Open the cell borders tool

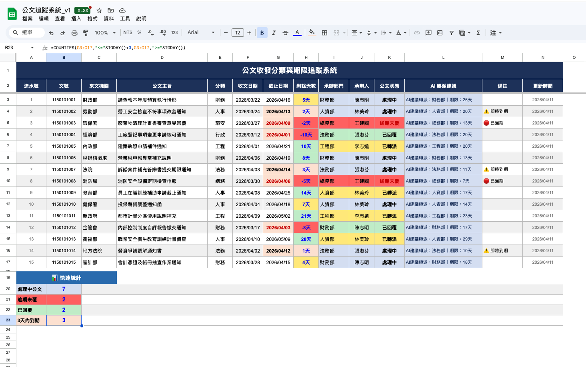click(325, 33)
